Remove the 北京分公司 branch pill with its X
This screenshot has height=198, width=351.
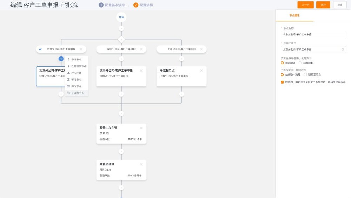(x=81, y=49)
